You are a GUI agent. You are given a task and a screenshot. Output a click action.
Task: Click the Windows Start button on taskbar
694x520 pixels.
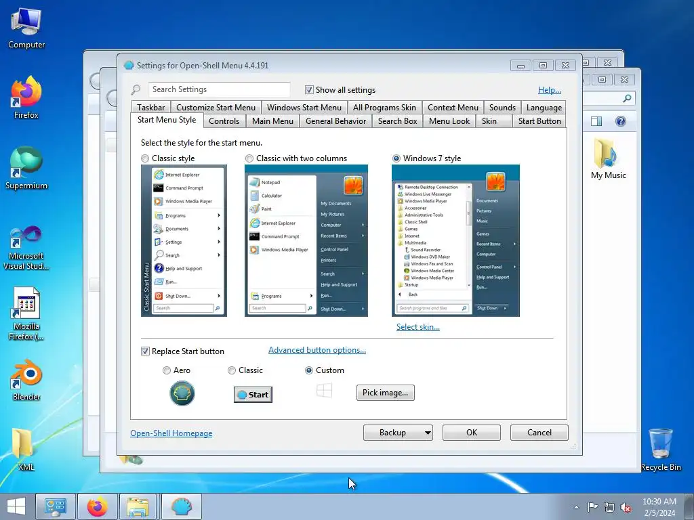(x=16, y=506)
